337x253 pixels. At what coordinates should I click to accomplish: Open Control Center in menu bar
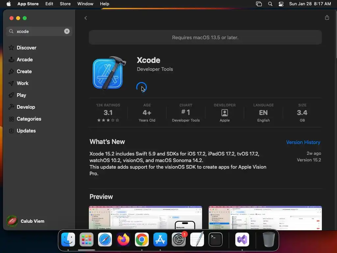[x=281, y=4]
